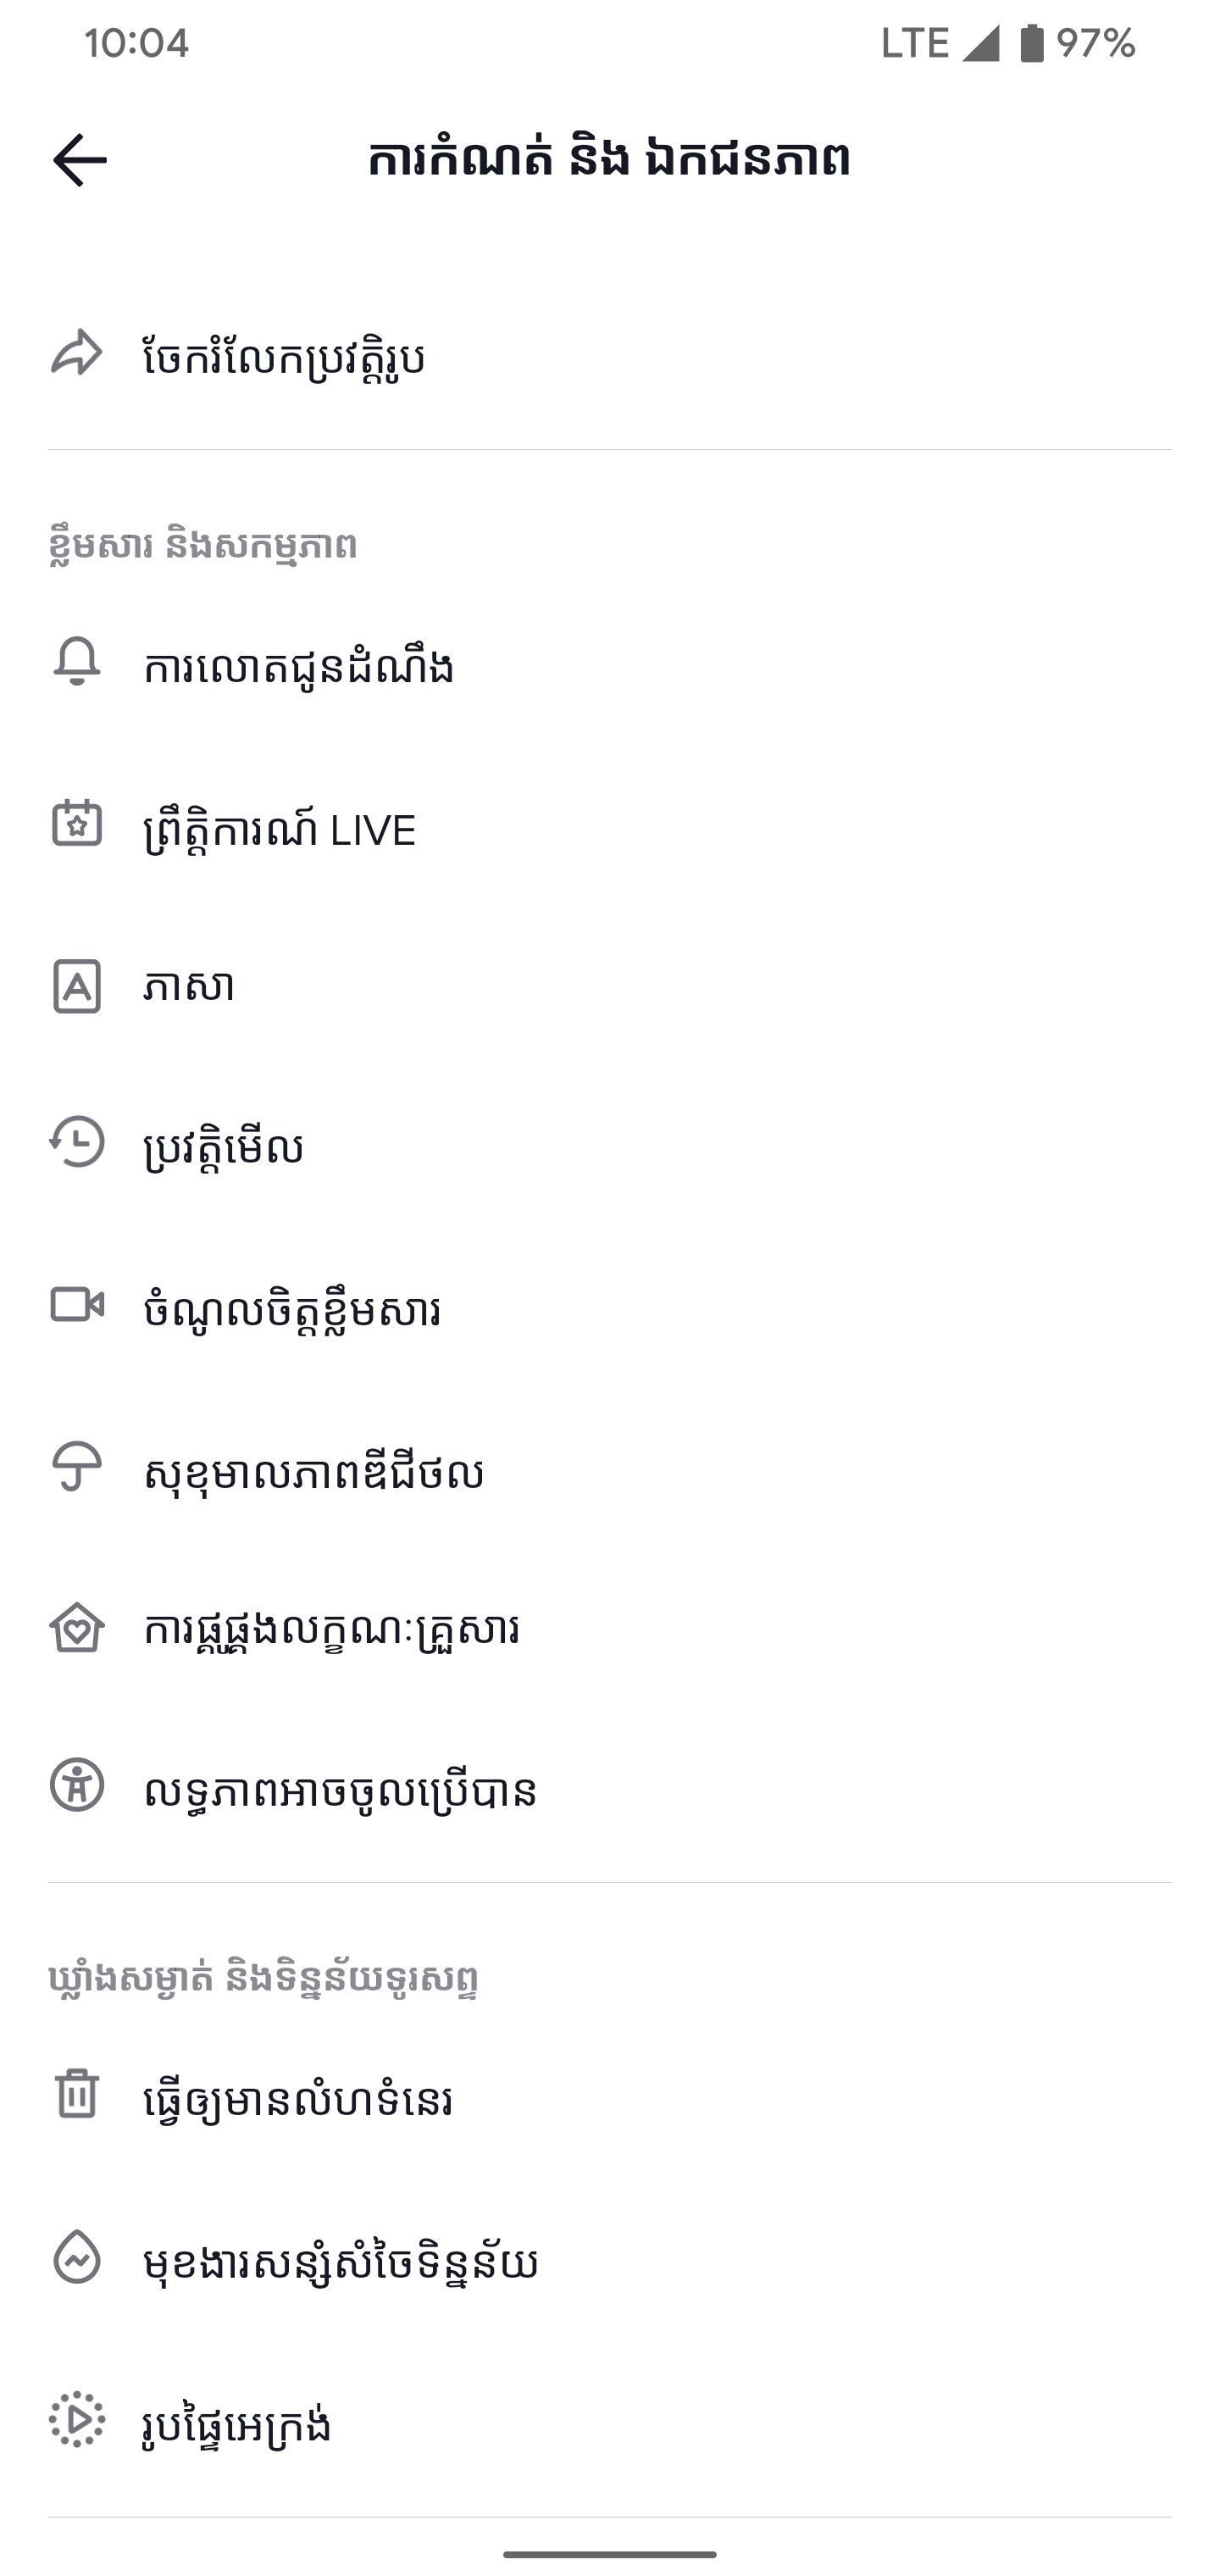Screen dimensions: 1220x2576
Task: Tap the digital wellbeing umbrella icon
Action: [77, 1466]
